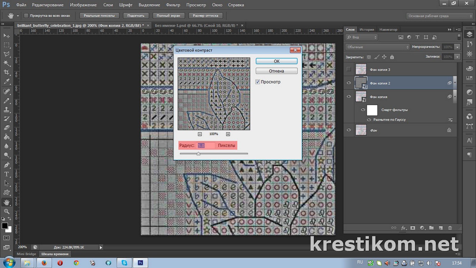Open the layer filter Вид dropdown
Screen dimensions: 476x268
click(x=361, y=37)
